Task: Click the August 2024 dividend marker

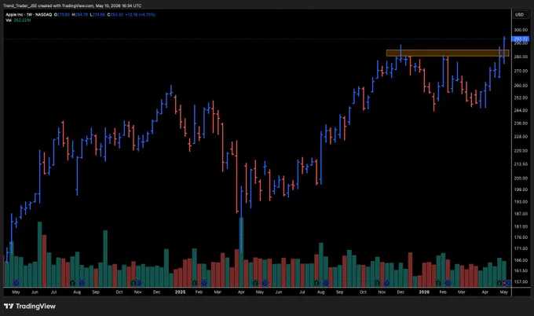Action: point(82,283)
